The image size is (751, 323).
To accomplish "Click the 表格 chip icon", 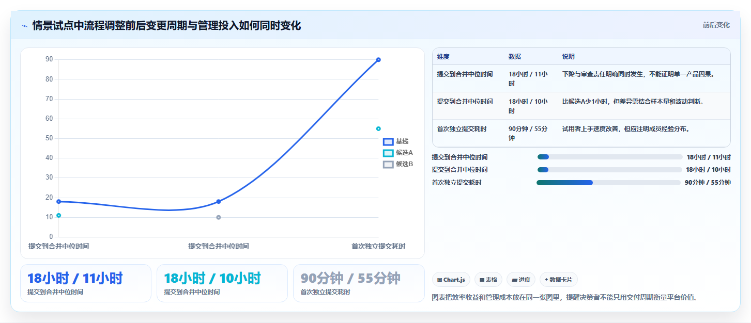I will (x=482, y=280).
